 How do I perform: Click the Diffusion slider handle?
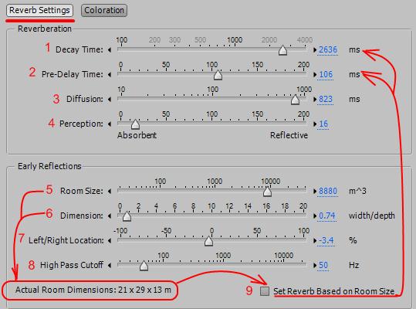295,100
